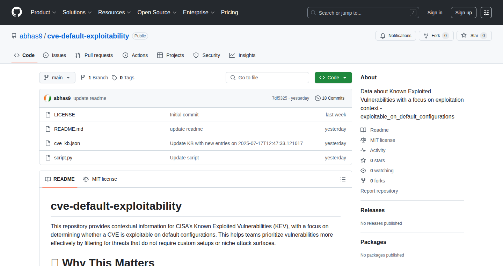503x266 pixels.
Task: Expand the Open Source menu
Action: [157, 13]
